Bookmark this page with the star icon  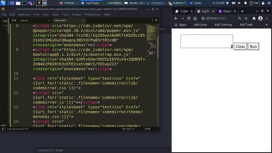(x=246, y=18)
